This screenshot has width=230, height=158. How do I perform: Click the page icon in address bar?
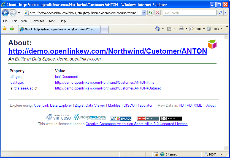pyautogui.click(x=26, y=13)
